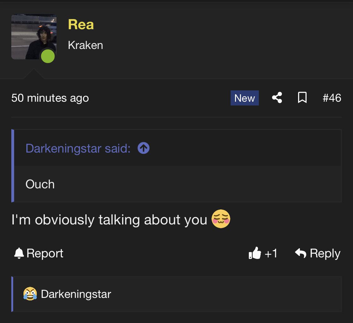Click the "Report" text label
353x323 pixels.
coord(45,253)
